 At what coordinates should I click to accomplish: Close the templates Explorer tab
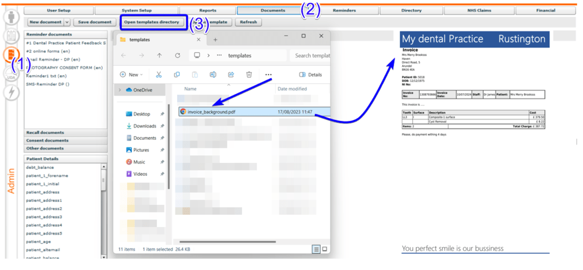pyautogui.click(x=199, y=40)
